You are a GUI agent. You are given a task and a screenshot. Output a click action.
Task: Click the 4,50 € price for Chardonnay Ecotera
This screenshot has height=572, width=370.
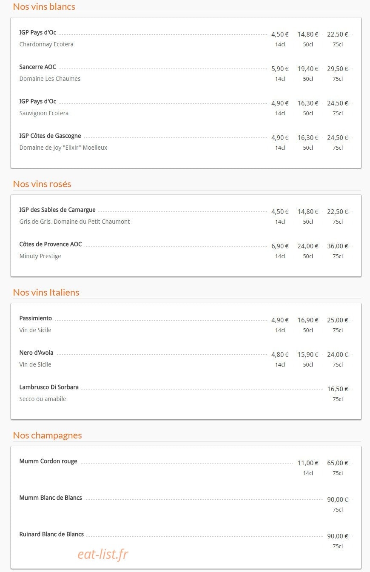tap(280, 34)
